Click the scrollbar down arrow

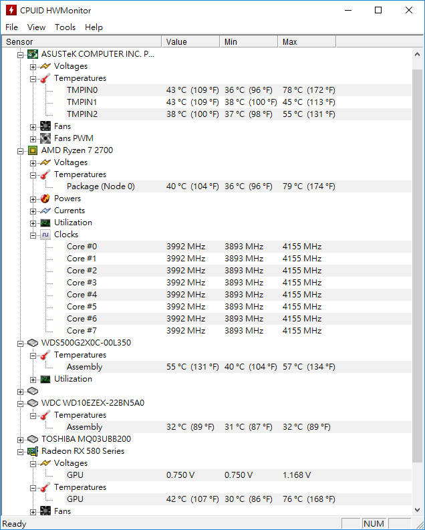pos(417,510)
